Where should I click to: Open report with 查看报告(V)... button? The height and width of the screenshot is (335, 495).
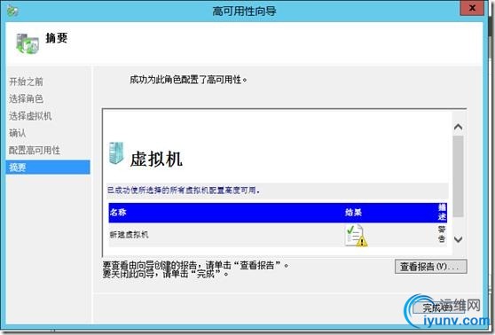click(x=430, y=267)
